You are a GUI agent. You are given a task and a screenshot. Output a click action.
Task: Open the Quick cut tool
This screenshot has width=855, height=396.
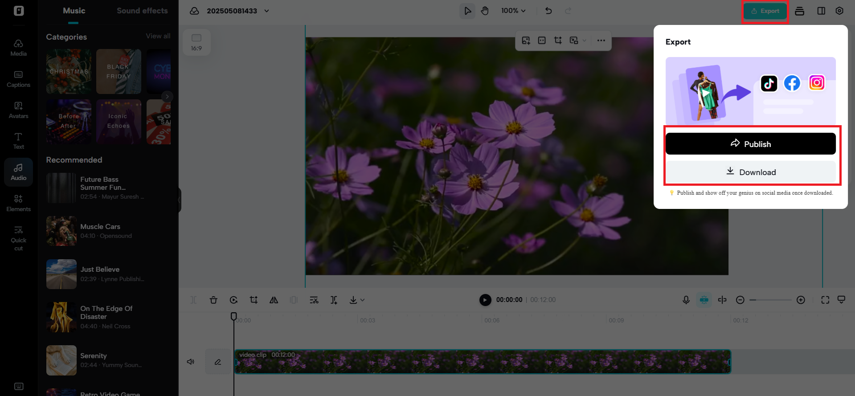tap(18, 238)
